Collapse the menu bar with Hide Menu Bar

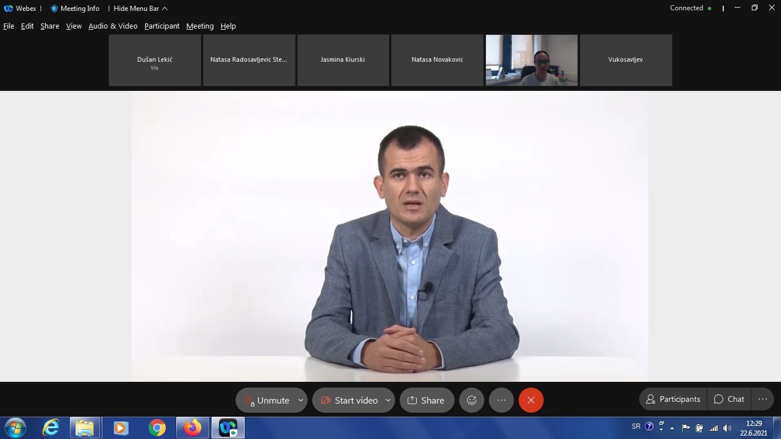[141, 9]
